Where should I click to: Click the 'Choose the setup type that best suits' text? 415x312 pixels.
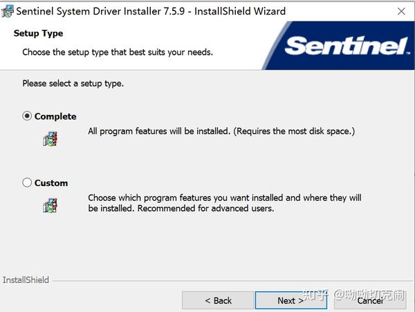[118, 52]
